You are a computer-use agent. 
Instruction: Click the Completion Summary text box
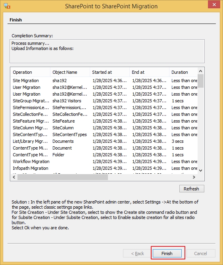point(107,51)
